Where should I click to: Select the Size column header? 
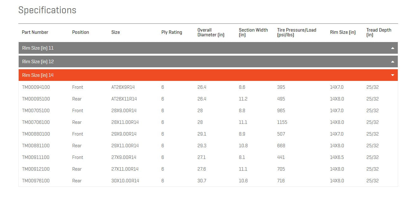[x=116, y=32]
